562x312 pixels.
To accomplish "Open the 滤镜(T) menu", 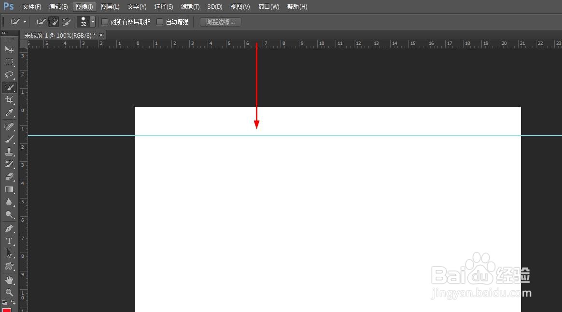I will pos(190,7).
